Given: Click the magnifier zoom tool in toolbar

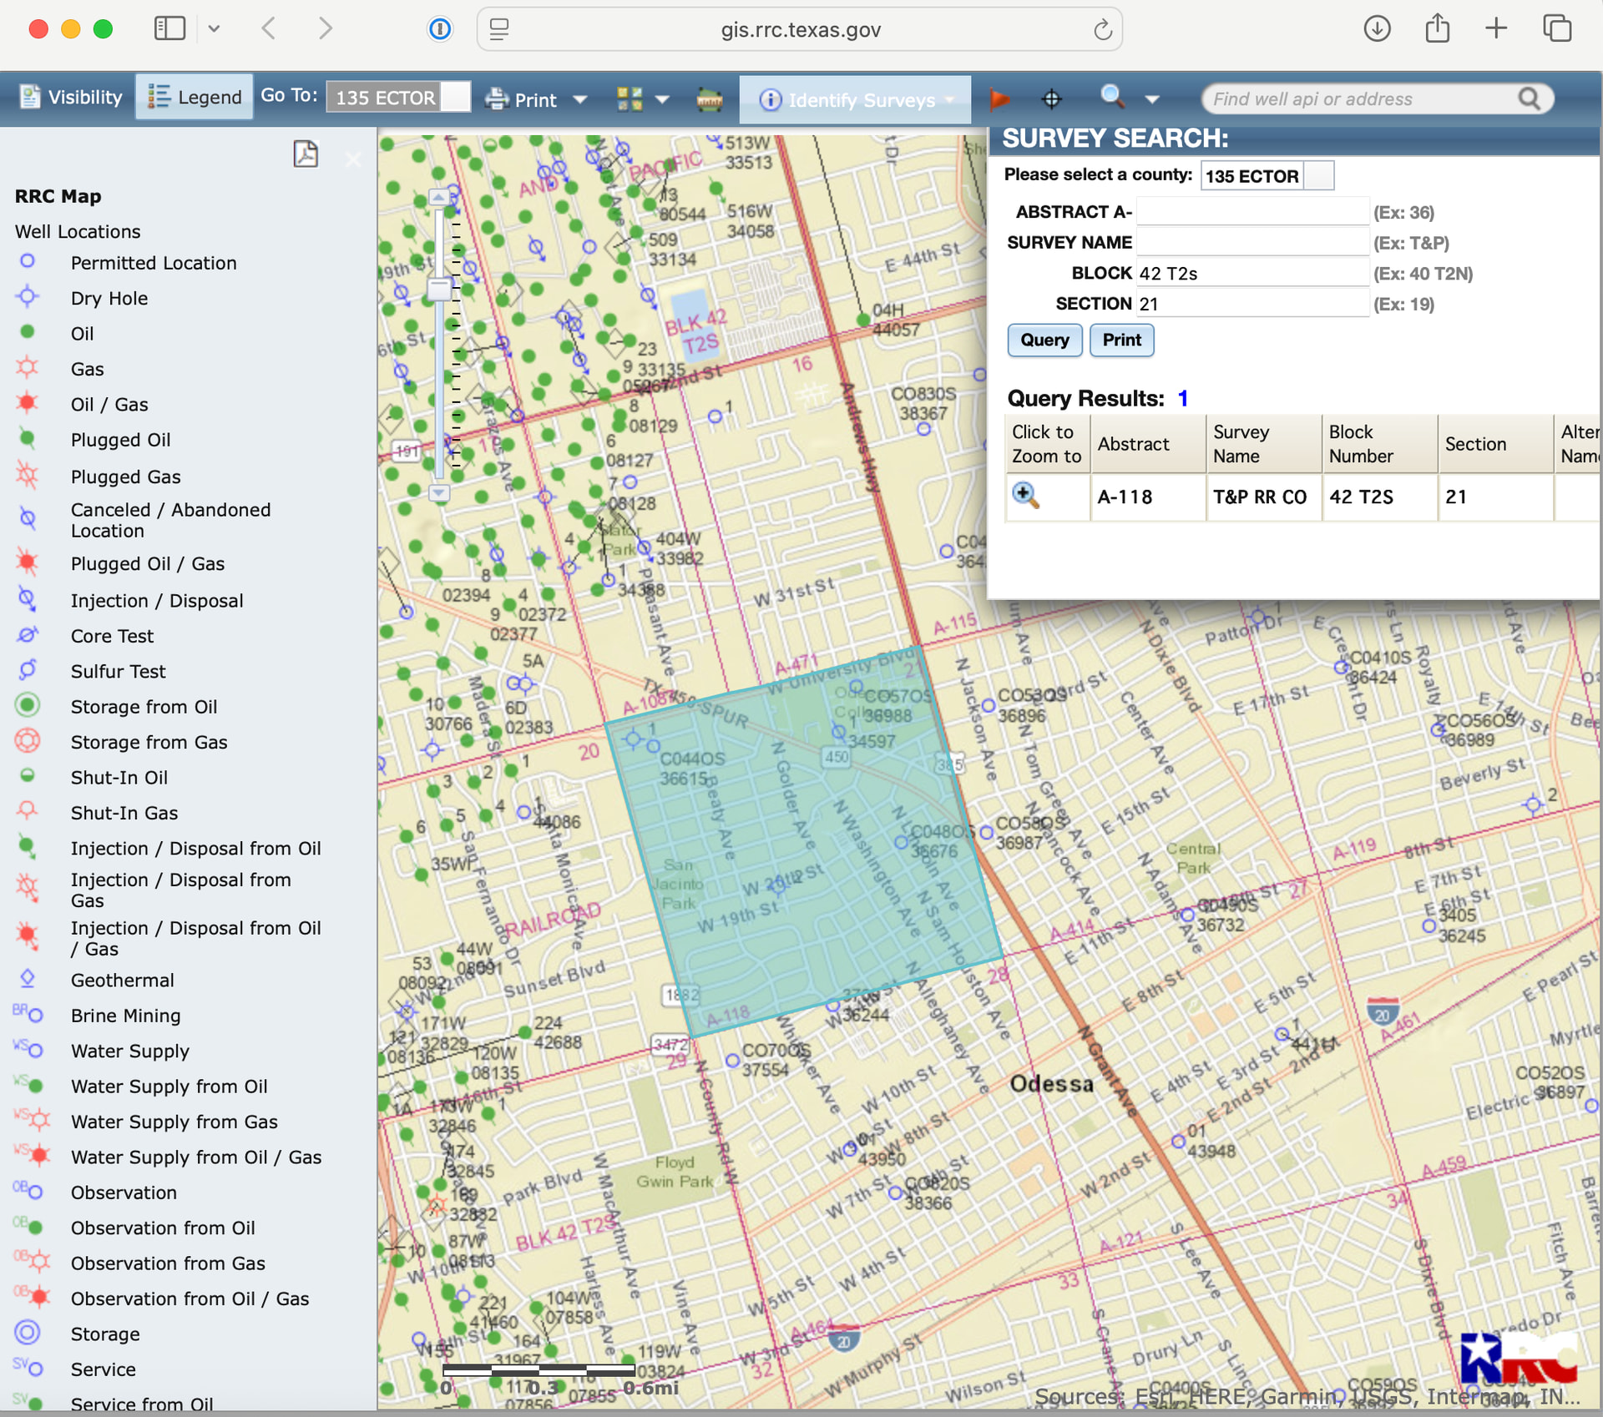Looking at the screenshot, I should (x=1112, y=97).
